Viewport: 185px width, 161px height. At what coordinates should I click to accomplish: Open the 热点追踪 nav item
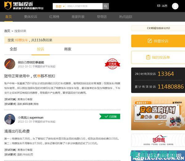click(126, 17)
